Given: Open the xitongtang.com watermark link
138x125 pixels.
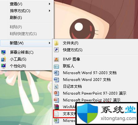Looking at the screenshot, I should [x=118, y=118].
